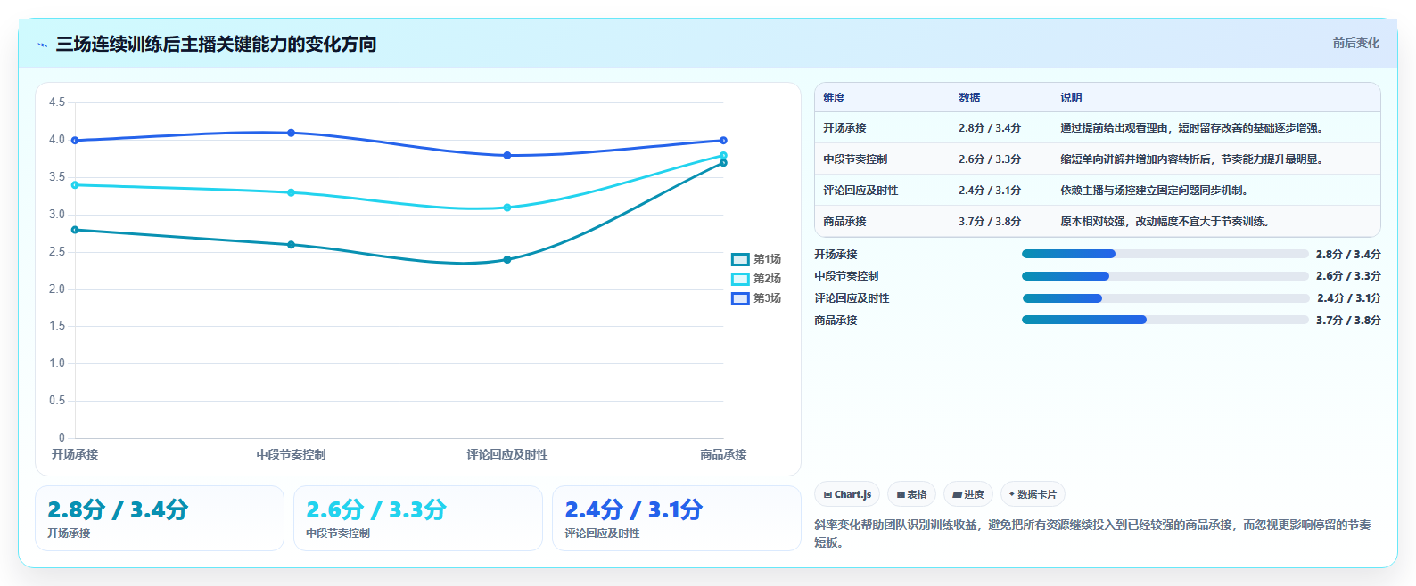
Task: Click the Chart.js chip
Action: (847, 494)
